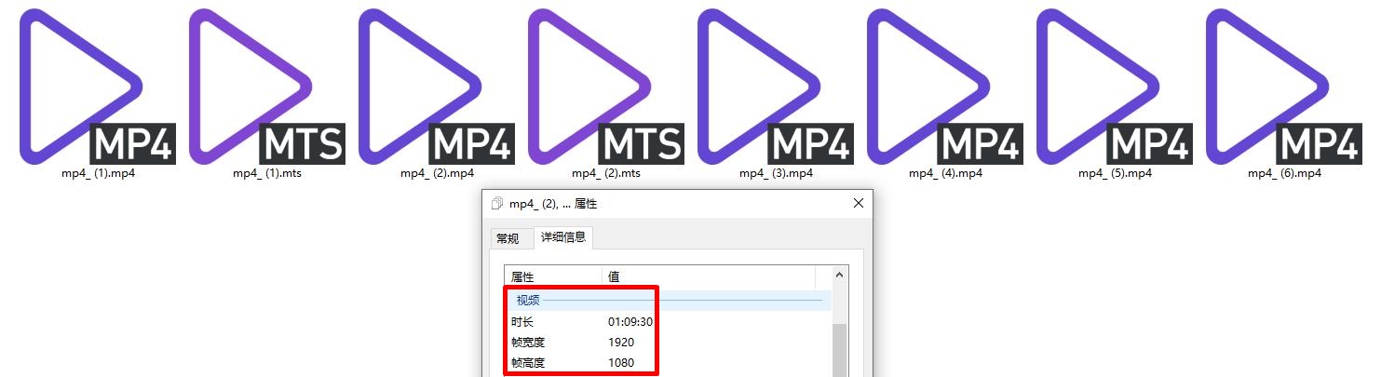1381x377 pixels.
Task: Click the details list scrollbar thumb
Action: point(840,349)
